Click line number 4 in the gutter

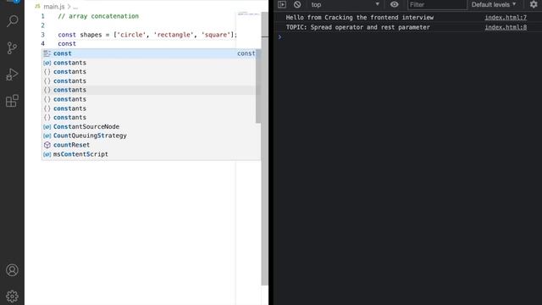pyautogui.click(x=42, y=43)
